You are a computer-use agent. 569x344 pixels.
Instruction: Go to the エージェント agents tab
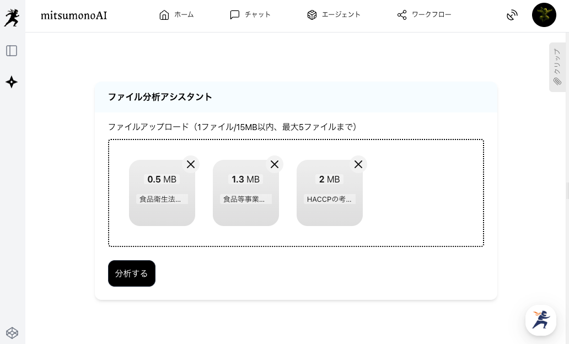[x=334, y=15]
